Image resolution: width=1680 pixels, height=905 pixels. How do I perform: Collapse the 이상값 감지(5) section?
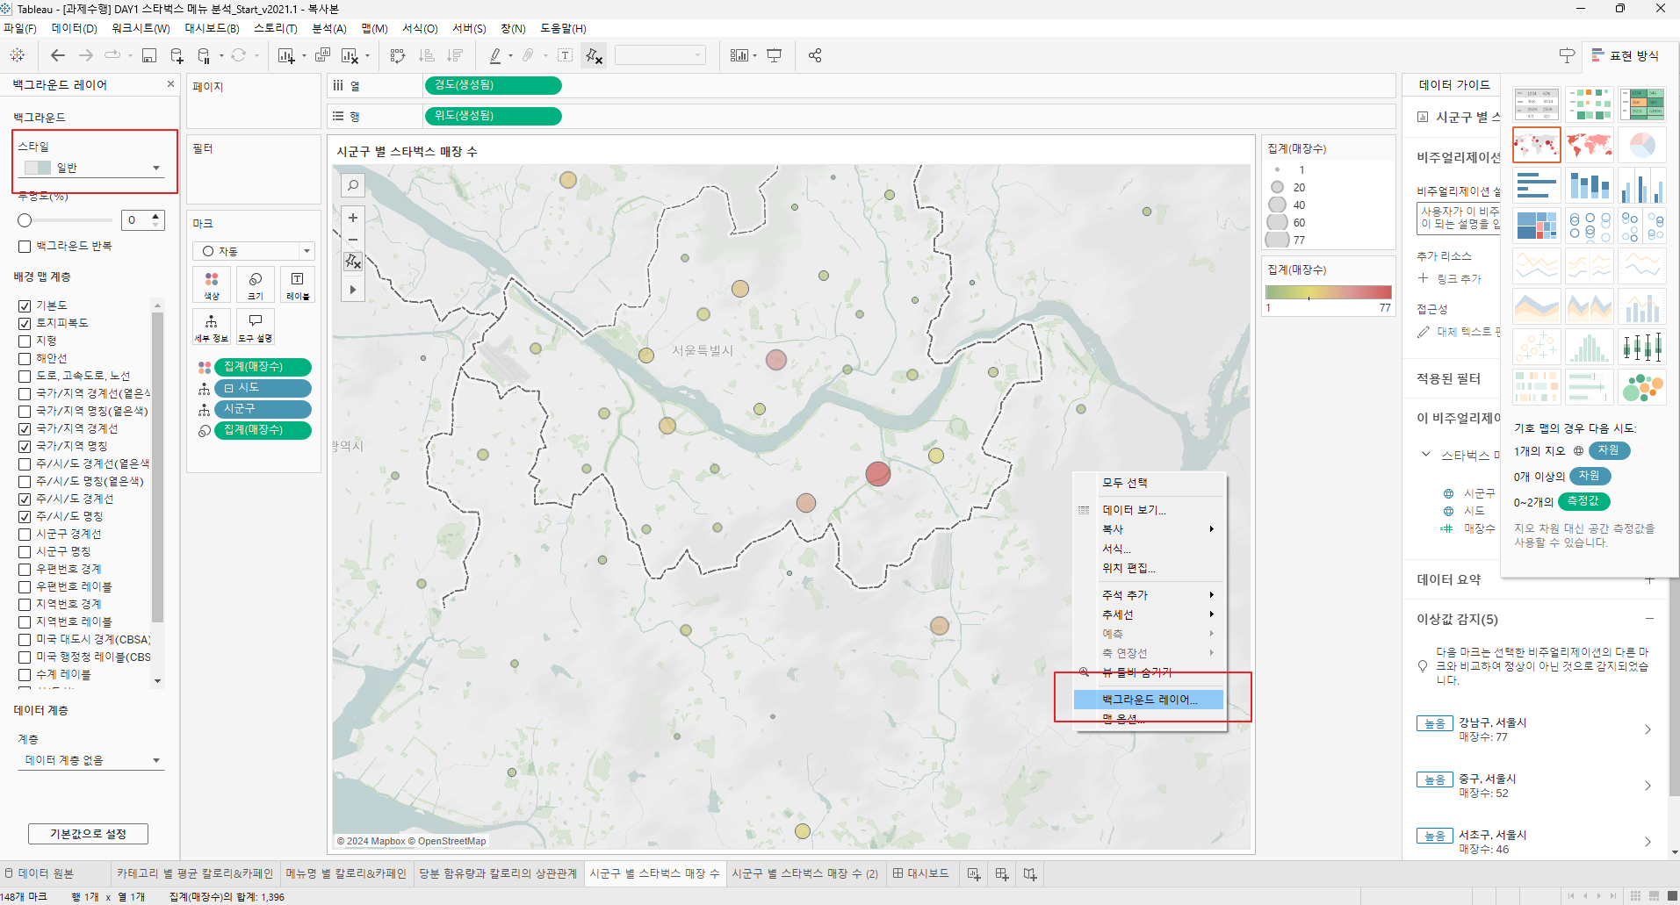[x=1649, y=619]
